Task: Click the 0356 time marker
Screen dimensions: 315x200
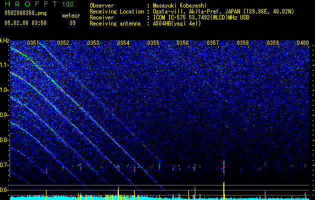Action: pos(183,43)
